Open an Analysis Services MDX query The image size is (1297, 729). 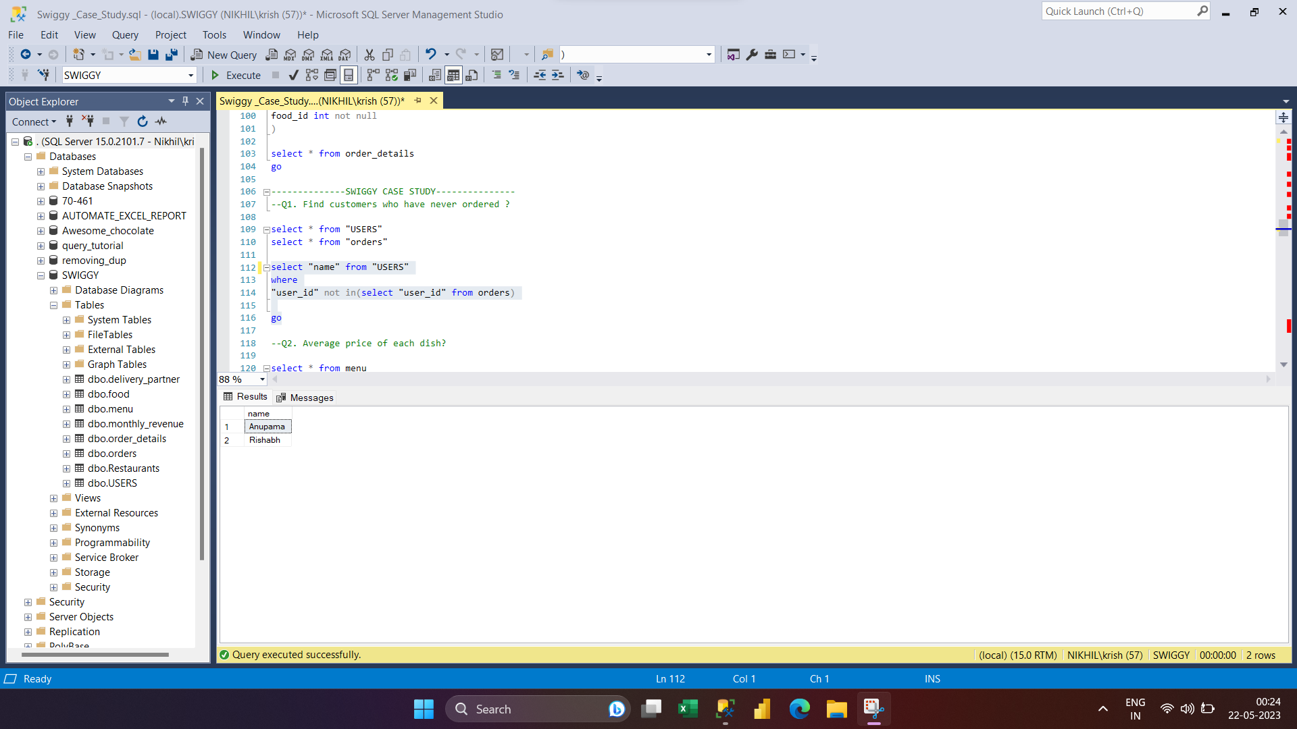290,55
